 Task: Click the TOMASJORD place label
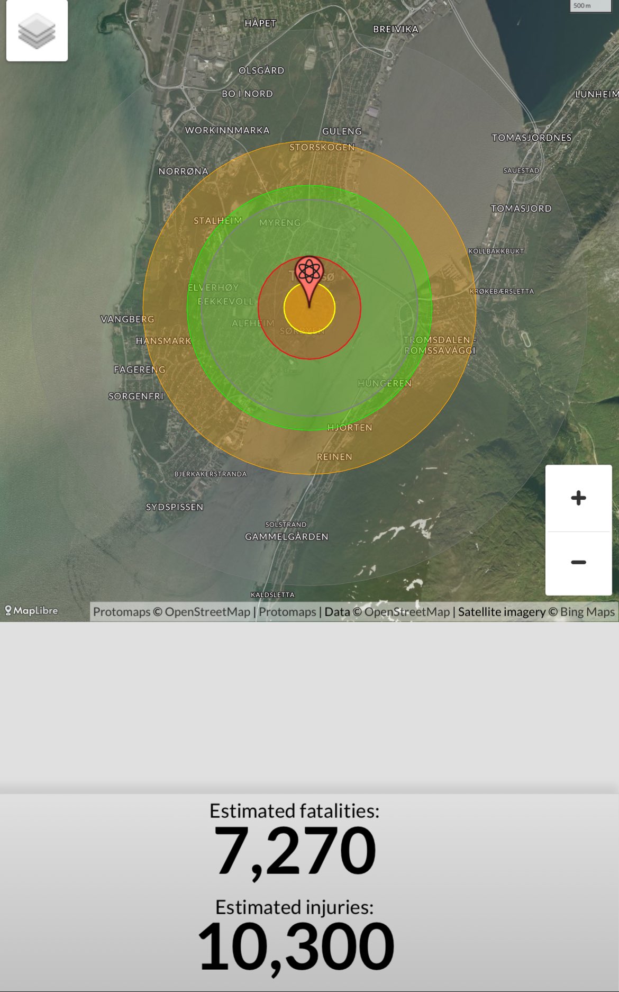(x=521, y=209)
